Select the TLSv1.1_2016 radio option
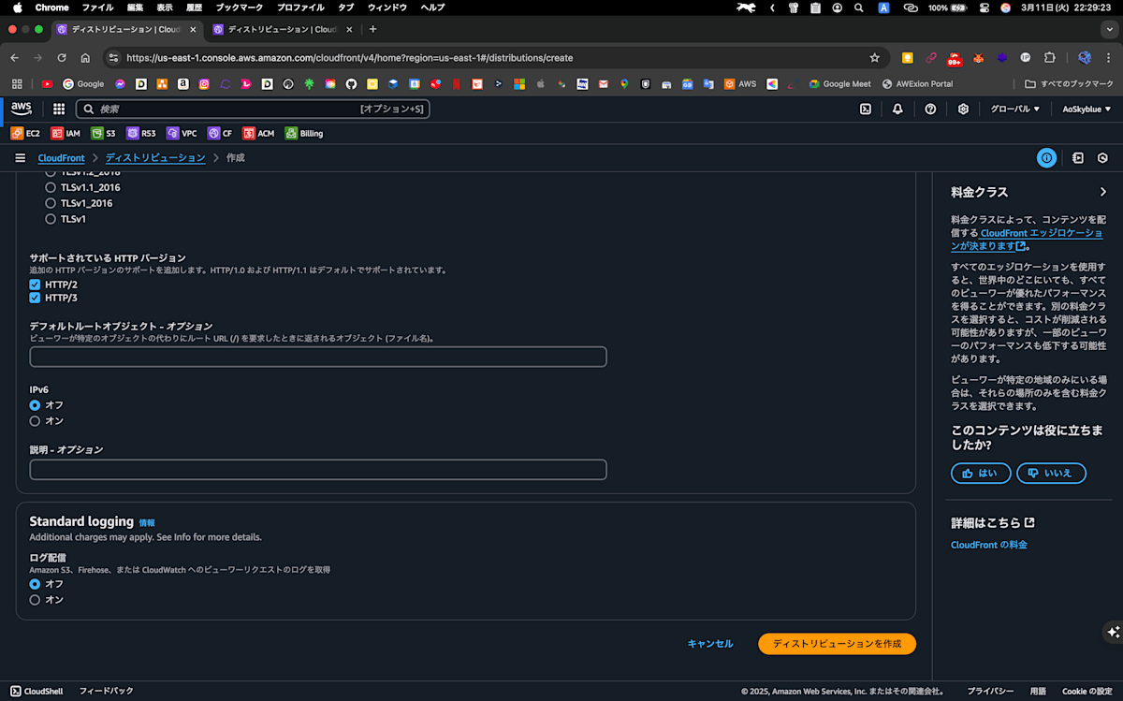1123x701 pixels. [51, 187]
